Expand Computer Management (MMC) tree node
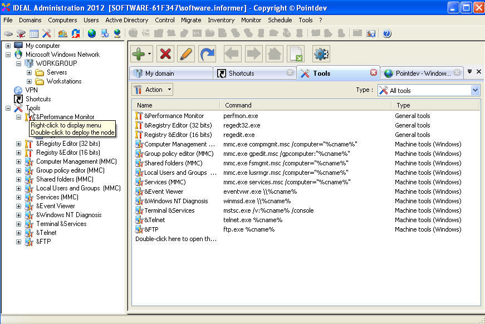Image resolution: width=485 pixels, height=324 pixels. (18, 161)
